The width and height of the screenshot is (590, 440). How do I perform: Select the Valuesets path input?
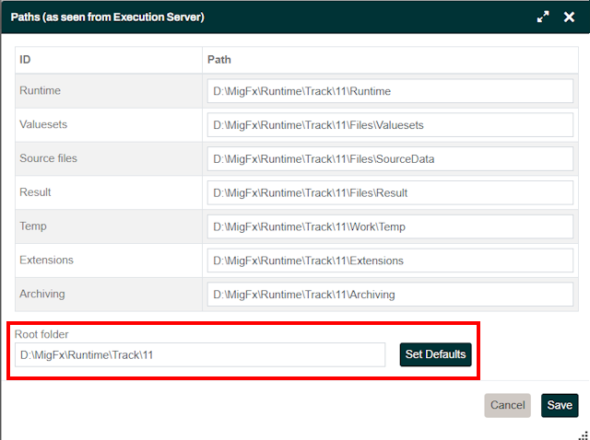[391, 125]
